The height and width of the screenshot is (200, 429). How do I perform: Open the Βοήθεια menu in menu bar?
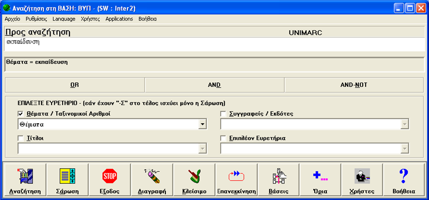pyautogui.click(x=148, y=19)
